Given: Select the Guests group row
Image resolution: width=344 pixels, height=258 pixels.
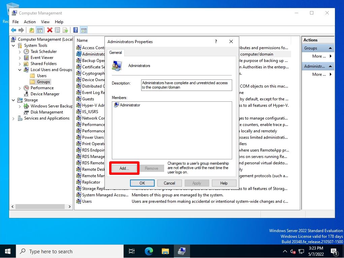Looking at the screenshot, I should pos(88,99).
